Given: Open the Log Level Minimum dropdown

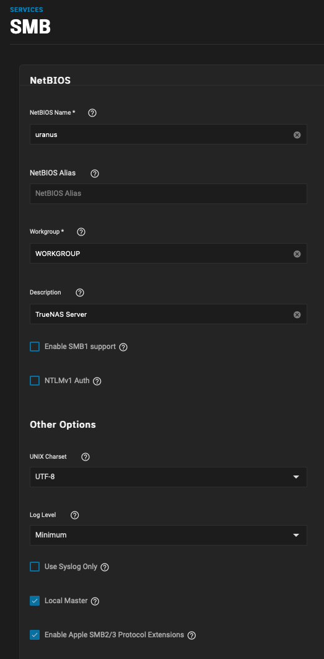Looking at the screenshot, I should [x=168, y=535].
